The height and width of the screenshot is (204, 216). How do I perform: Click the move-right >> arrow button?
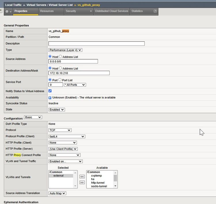coord(82,182)
